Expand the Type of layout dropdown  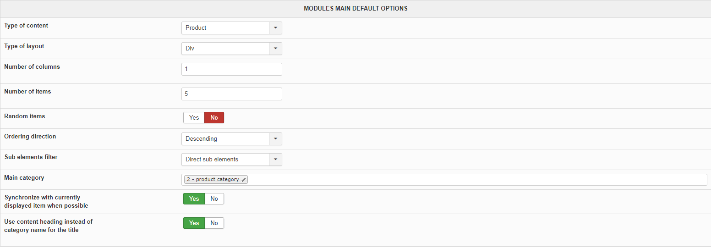231,49
